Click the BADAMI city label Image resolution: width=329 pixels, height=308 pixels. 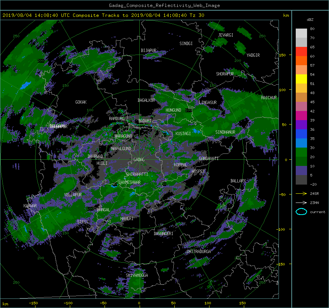(x=145, y=121)
